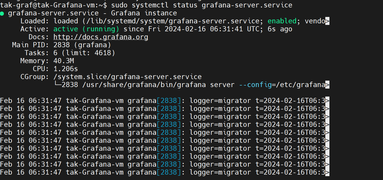Click the green 'active (running)' status text
The height and width of the screenshot is (180, 383).
pos(86,29)
